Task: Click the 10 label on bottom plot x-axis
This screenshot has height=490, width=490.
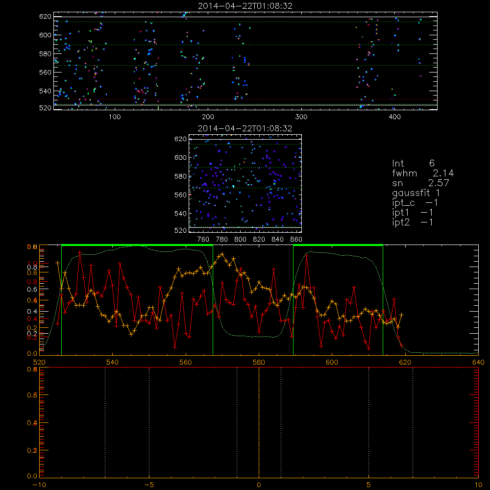Action: pos(478,485)
